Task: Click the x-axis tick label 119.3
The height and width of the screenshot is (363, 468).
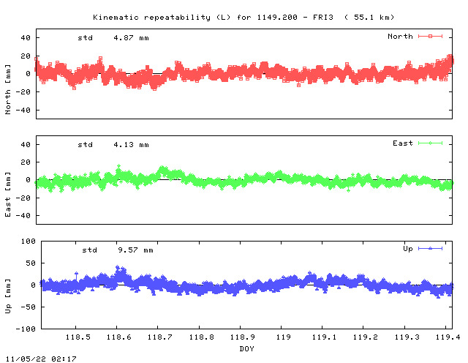Action: 407,337
